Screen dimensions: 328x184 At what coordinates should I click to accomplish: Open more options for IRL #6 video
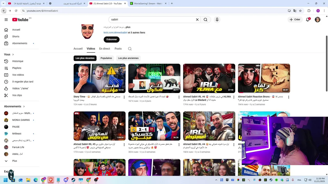tap(234, 97)
